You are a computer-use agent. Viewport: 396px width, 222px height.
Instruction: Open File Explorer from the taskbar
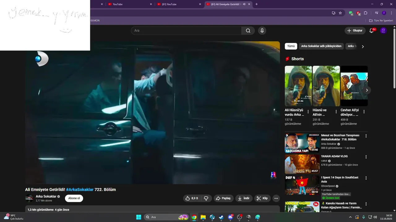click(x=203, y=217)
